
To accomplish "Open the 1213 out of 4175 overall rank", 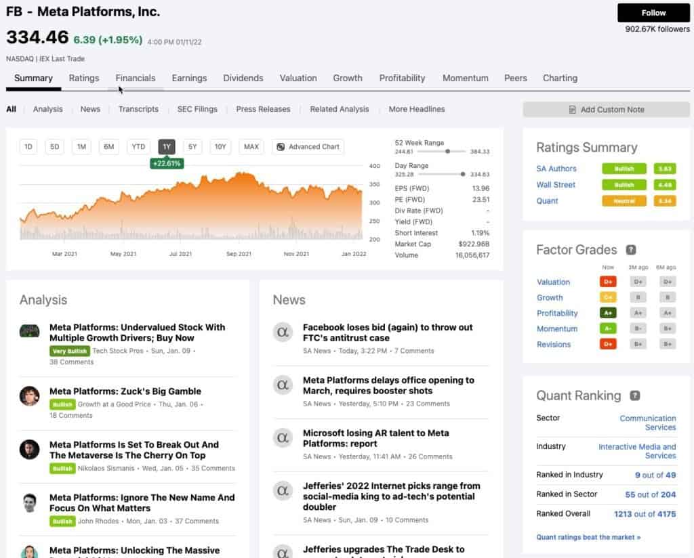I will point(645,514).
